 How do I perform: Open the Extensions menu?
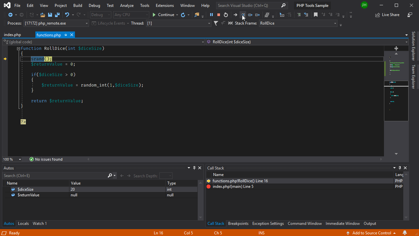[165, 6]
